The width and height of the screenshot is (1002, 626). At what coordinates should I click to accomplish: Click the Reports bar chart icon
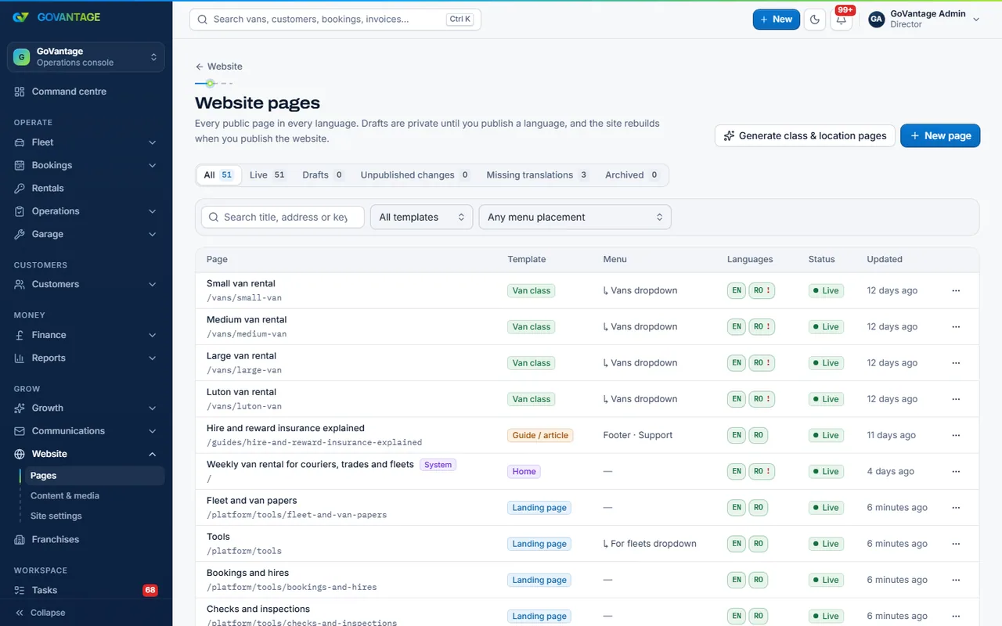20,358
